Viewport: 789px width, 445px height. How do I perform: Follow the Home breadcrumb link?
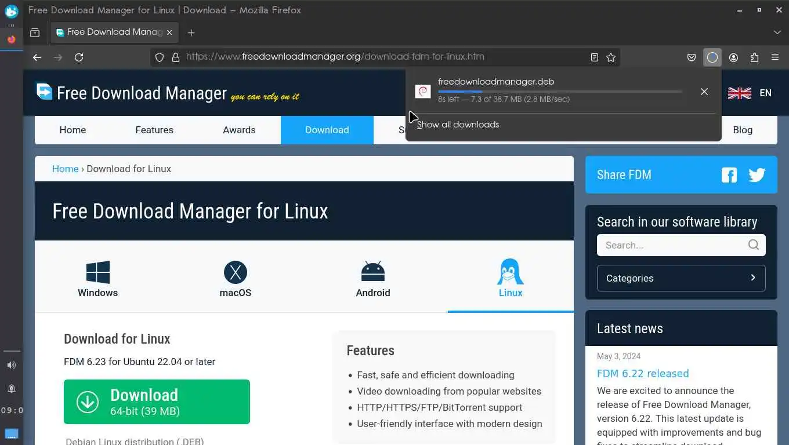click(x=66, y=169)
